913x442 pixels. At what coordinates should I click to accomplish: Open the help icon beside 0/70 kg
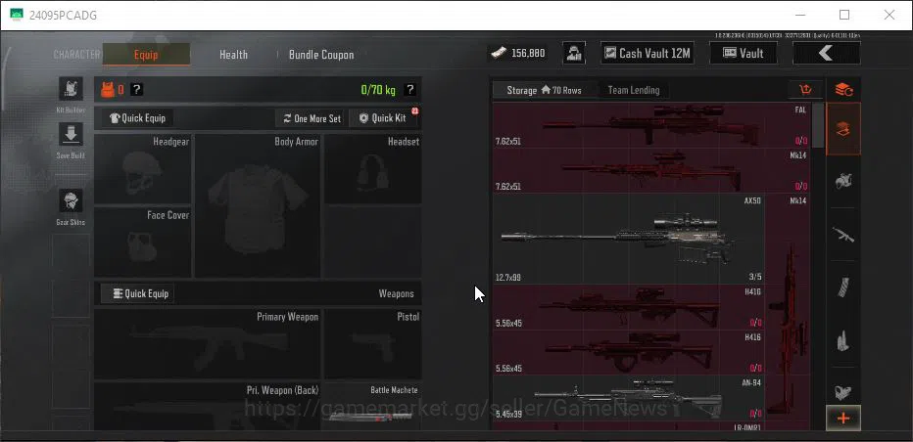pyautogui.click(x=409, y=90)
